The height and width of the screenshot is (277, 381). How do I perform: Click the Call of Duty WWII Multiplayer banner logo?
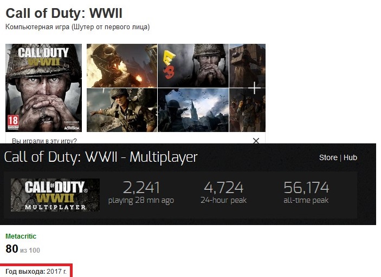(55, 195)
